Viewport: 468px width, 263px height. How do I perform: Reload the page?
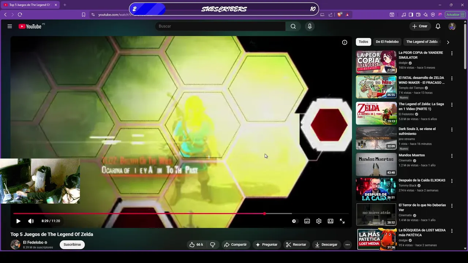pos(20,15)
